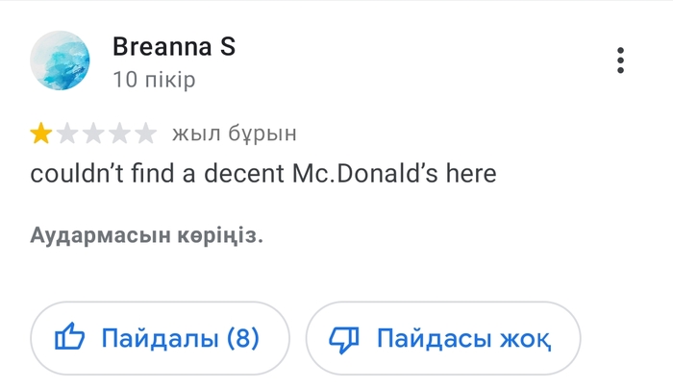Click the 'жыл бұрын' timestamp
The width and height of the screenshot is (673, 388).
point(234,133)
